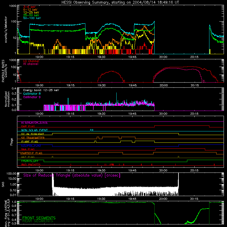
Task: Click the Energy band: 12-25 keV label
Action: 41,90
